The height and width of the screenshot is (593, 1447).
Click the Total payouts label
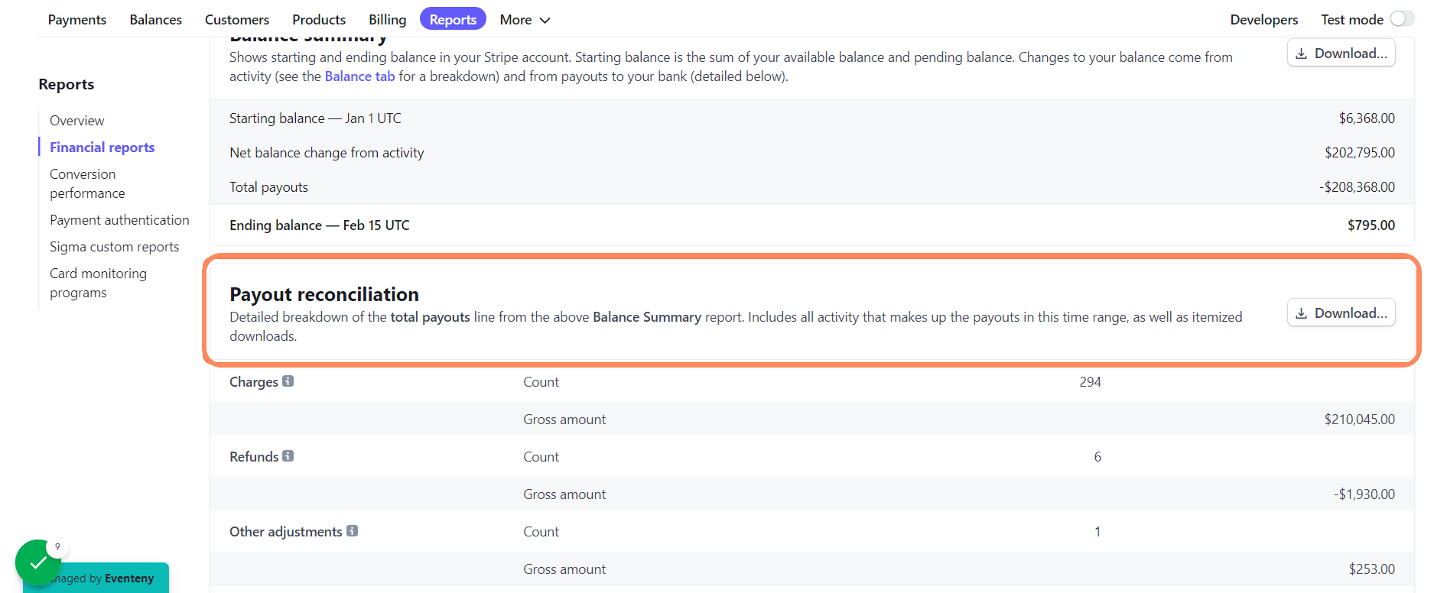coord(268,187)
